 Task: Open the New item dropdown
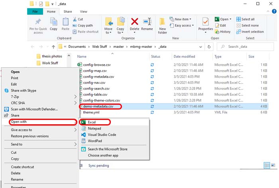pyautogui.click(x=183, y=19)
